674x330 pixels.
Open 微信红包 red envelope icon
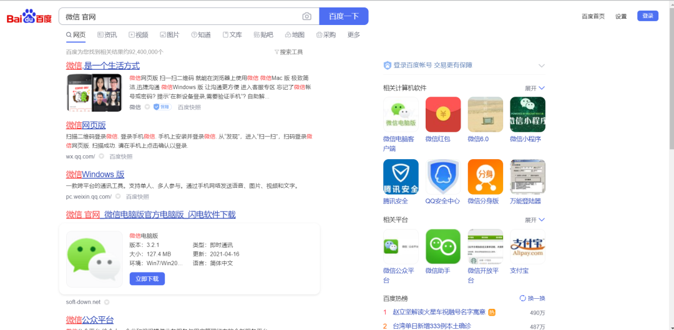click(442, 114)
